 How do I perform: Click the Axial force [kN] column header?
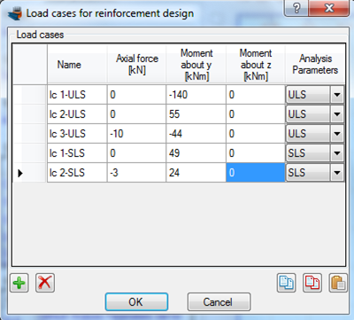pyautogui.click(x=136, y=64)
